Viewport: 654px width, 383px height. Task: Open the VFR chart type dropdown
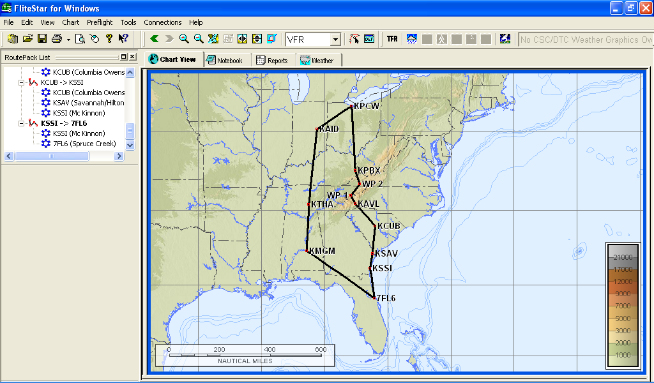335,40
